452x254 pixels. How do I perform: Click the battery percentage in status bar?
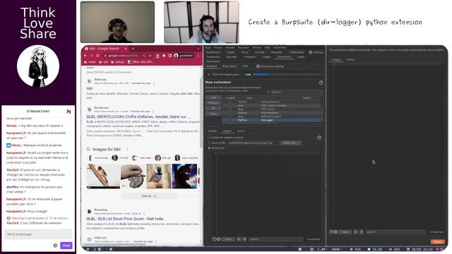tap(355, 249)
